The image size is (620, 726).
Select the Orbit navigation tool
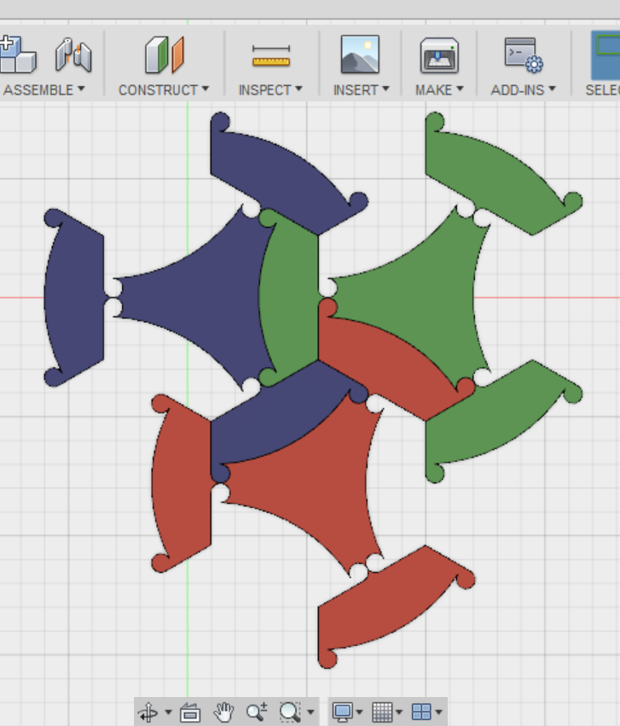pyautogui.click(x=148, y=712)
